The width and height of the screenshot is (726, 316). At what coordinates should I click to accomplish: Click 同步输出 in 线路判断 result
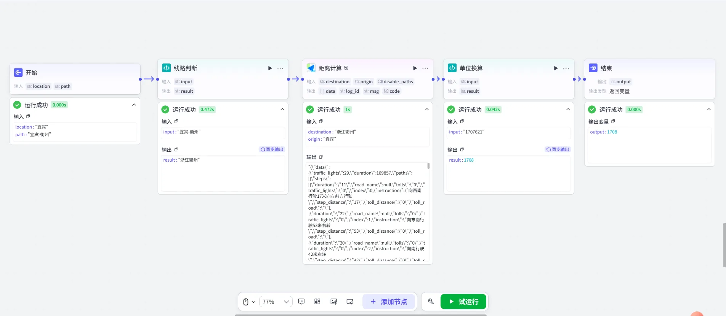272,149
